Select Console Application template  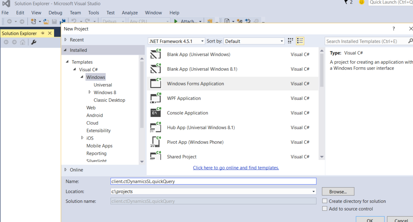[x=233, y=113]
